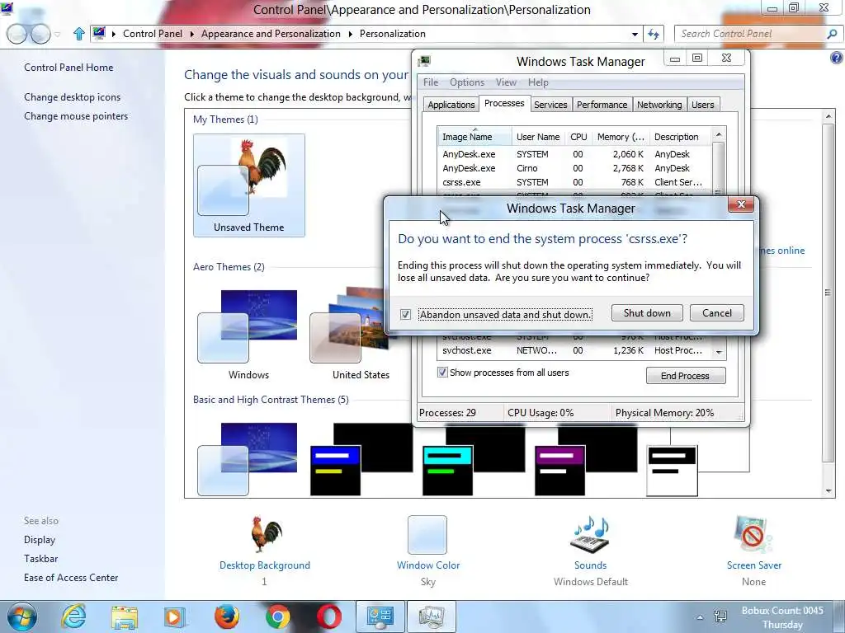Sort processes by CPU column header

(x=578, y=137)
